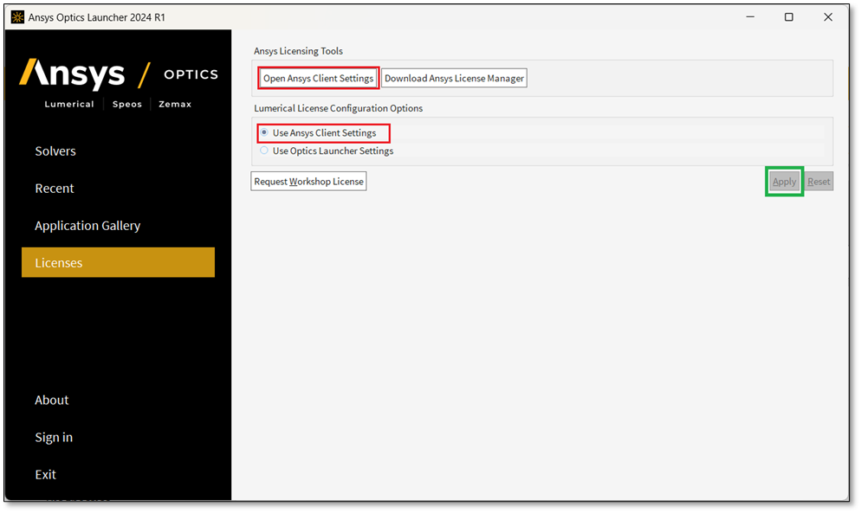Minimize the Ansys Optics Launcher window
861x513 pixels.
[750, 17]
